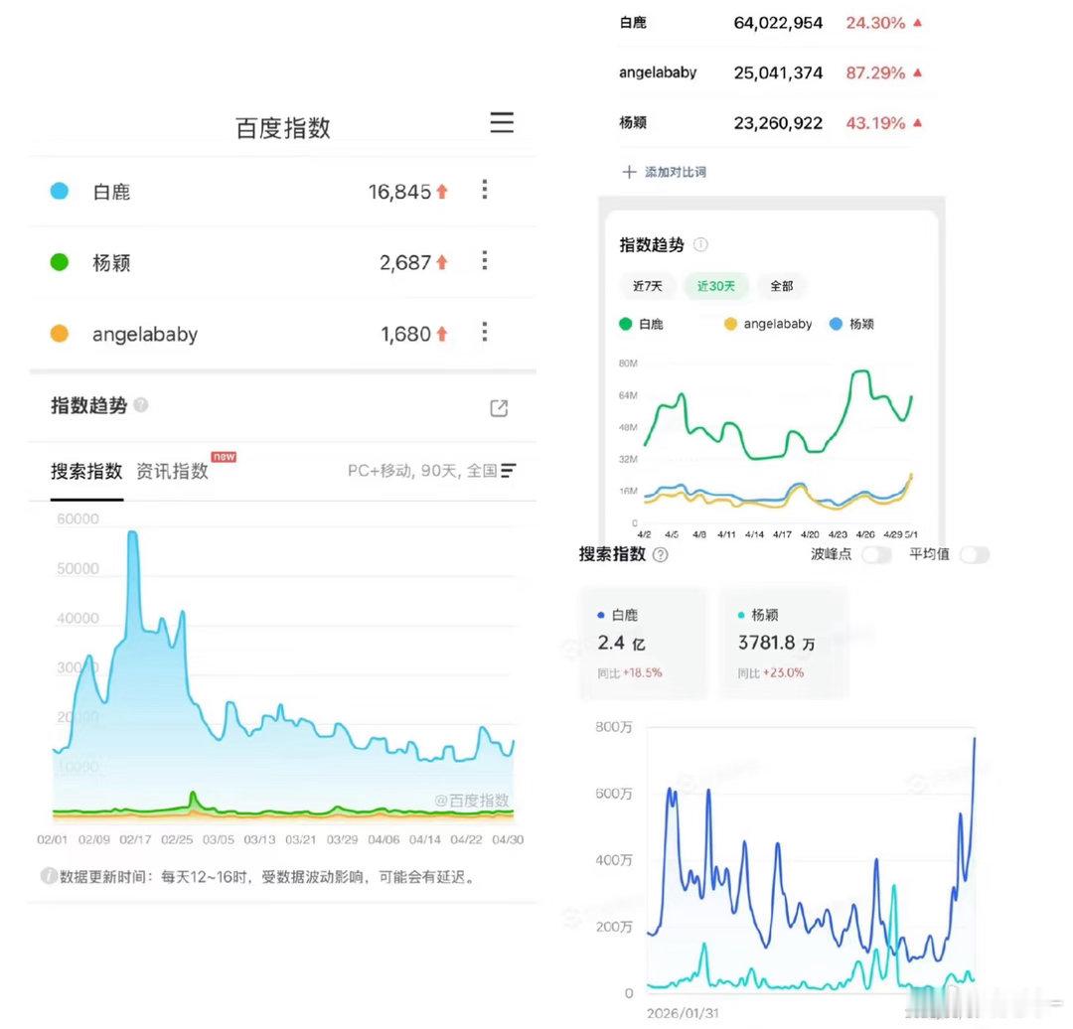Enable the 波峰点 switch
This screenshot has height=1029, width=1073.
coord(876,555)
